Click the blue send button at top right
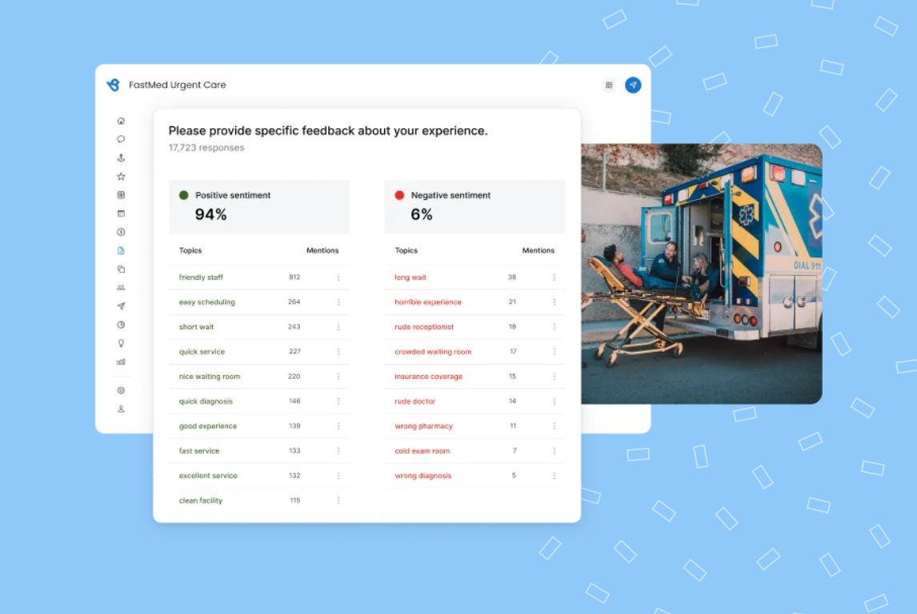Screen dimensions: 917x614 pos(632,85)
